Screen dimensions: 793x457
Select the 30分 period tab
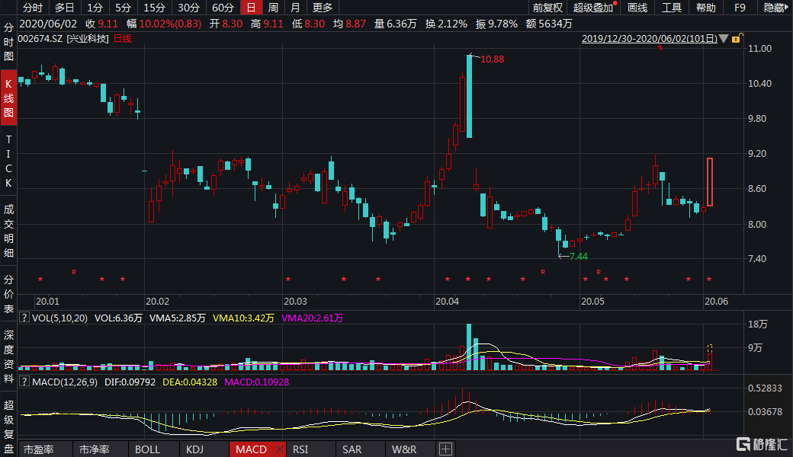coord(188,8)
